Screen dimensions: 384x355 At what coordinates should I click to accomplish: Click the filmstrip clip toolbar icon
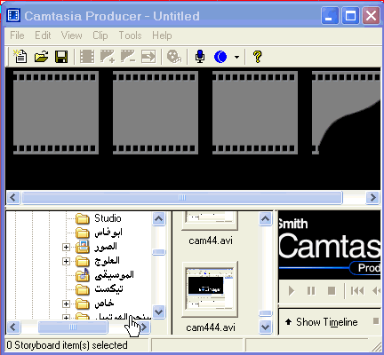point(87,56)
